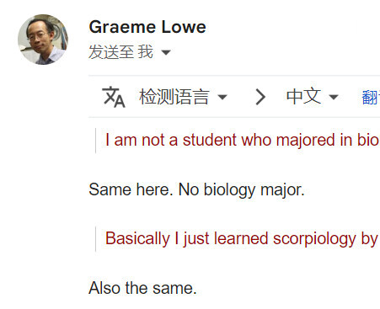Click the word 'scorpiology' in red quote

pyautogui.click(x=314, y=239)
